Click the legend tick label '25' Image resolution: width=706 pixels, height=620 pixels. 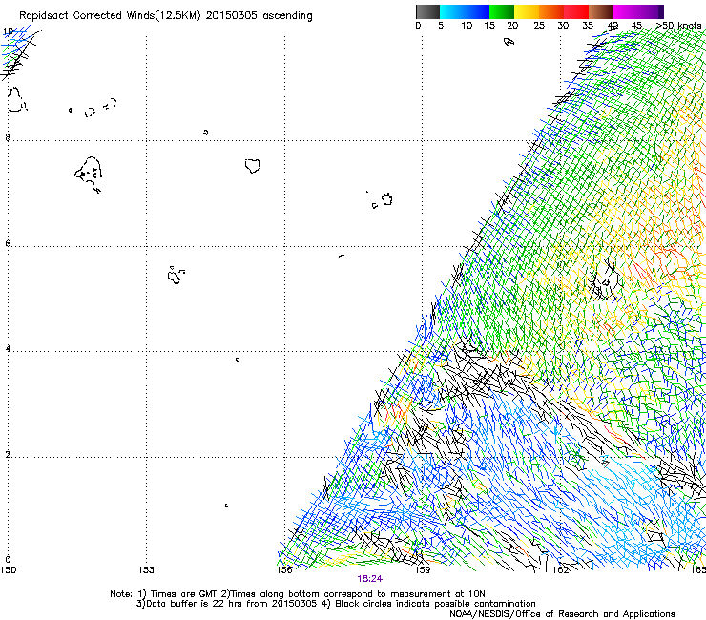click(539, 26)
